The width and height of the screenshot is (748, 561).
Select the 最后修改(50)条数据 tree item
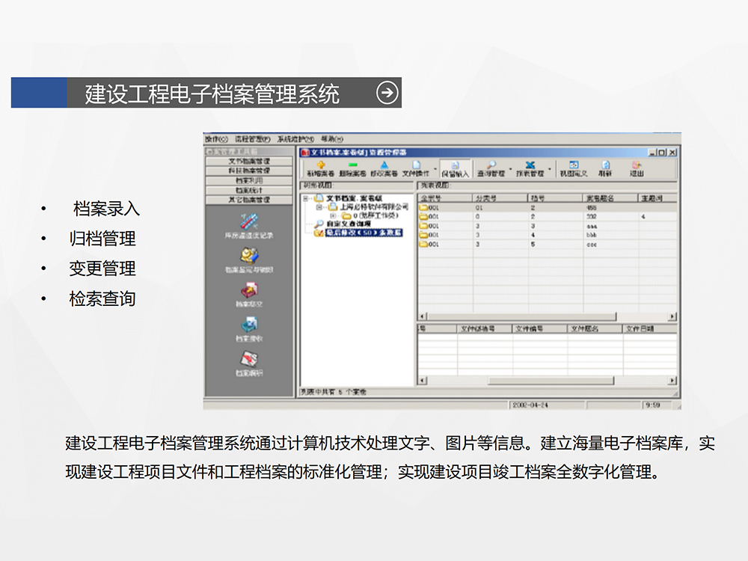[364, 233]
